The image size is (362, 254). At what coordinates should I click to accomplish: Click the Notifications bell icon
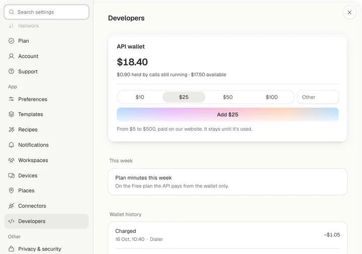(x=11, y=145)
